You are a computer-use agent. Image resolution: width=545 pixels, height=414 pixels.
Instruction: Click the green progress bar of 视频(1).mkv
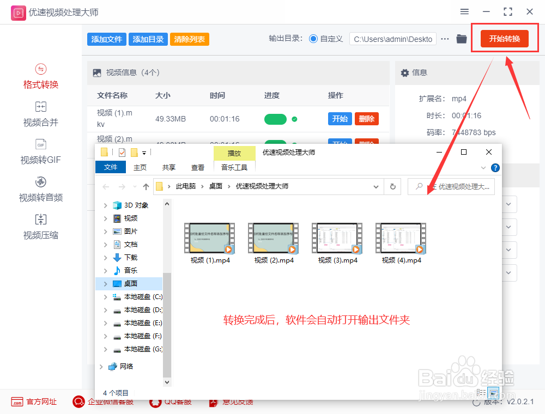pyautogui.click(x=275, y=119)
